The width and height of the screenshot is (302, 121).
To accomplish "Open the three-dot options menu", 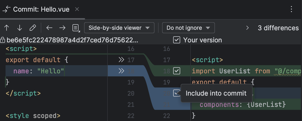I will [x=291, y=9].
